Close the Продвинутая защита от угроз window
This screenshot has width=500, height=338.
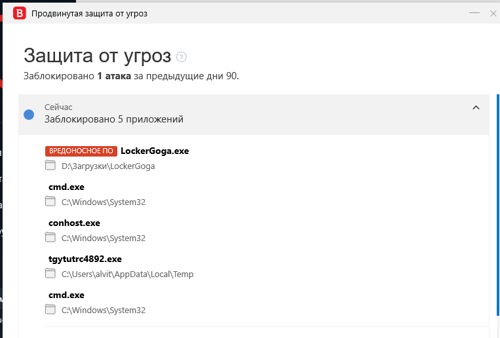tap(493, 13)
